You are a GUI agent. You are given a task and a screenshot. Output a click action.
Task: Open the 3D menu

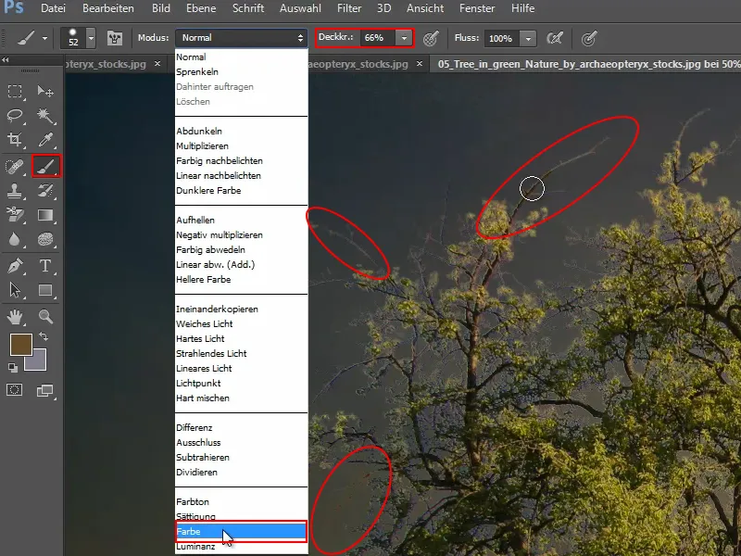click(384, 8)
